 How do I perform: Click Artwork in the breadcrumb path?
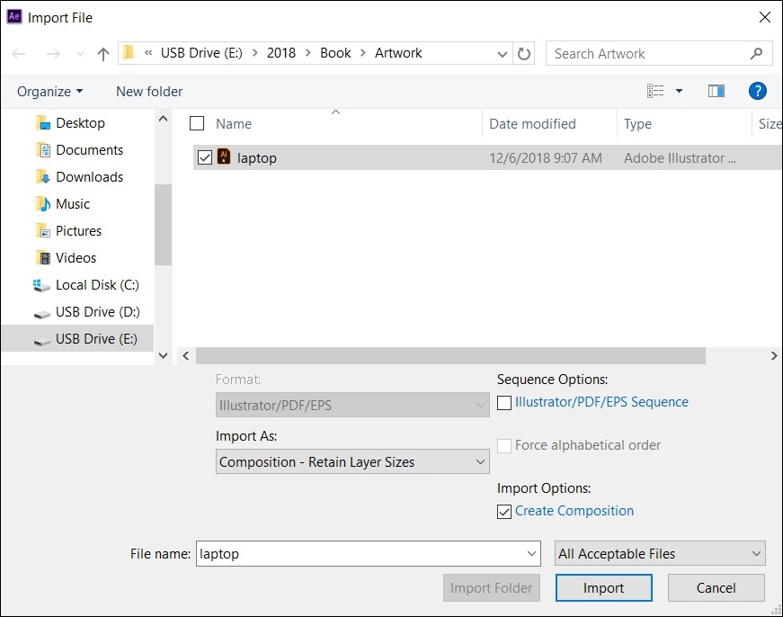(398, 53)
